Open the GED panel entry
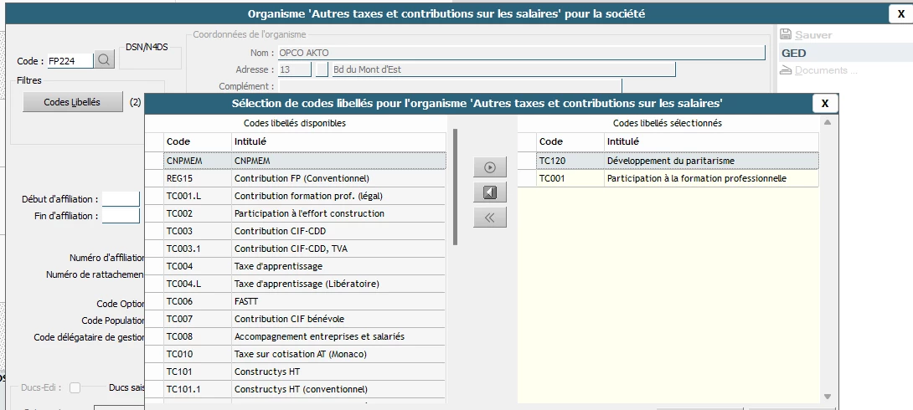 [794, 53]
